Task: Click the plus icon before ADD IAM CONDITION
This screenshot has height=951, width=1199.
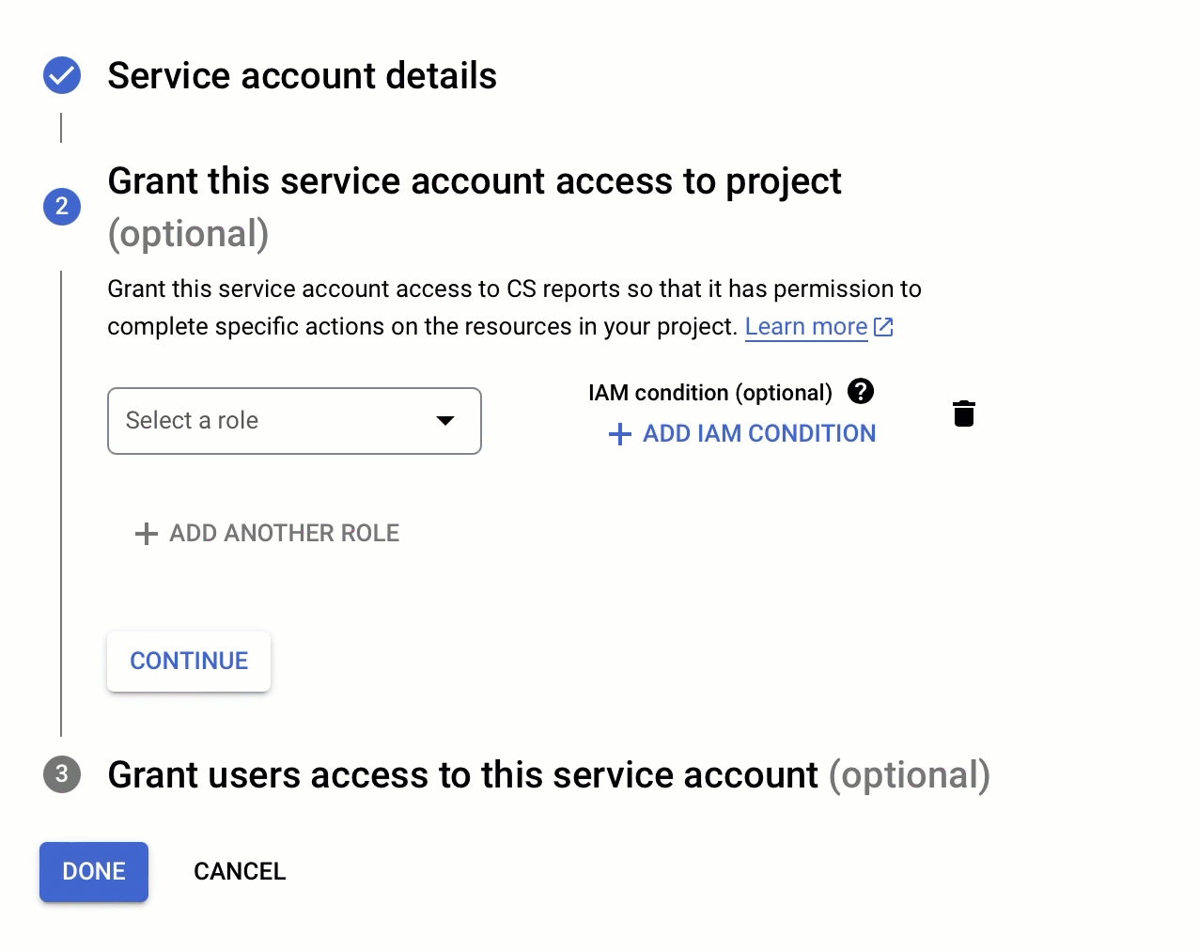Action: [619, 434]
